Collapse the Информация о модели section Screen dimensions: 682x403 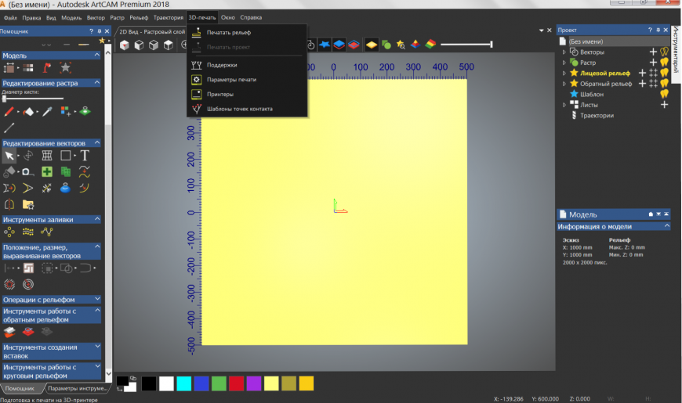click(x=667, y=226)
